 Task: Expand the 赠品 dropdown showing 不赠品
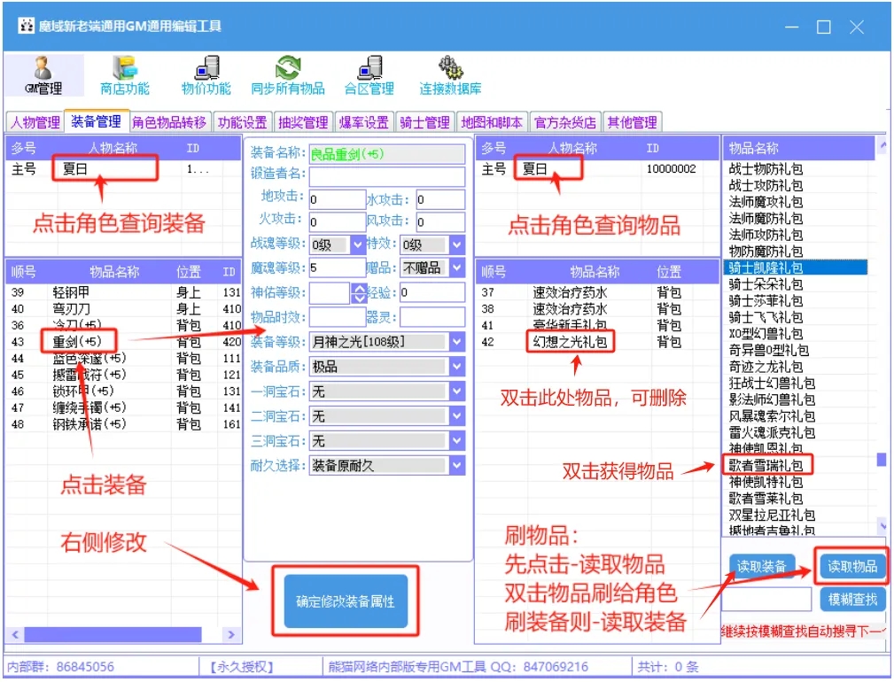[456, 267]
